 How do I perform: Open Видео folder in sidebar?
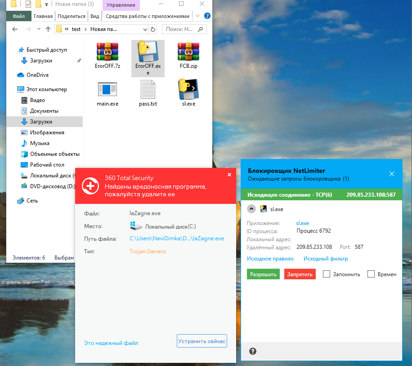pos(37,100)
